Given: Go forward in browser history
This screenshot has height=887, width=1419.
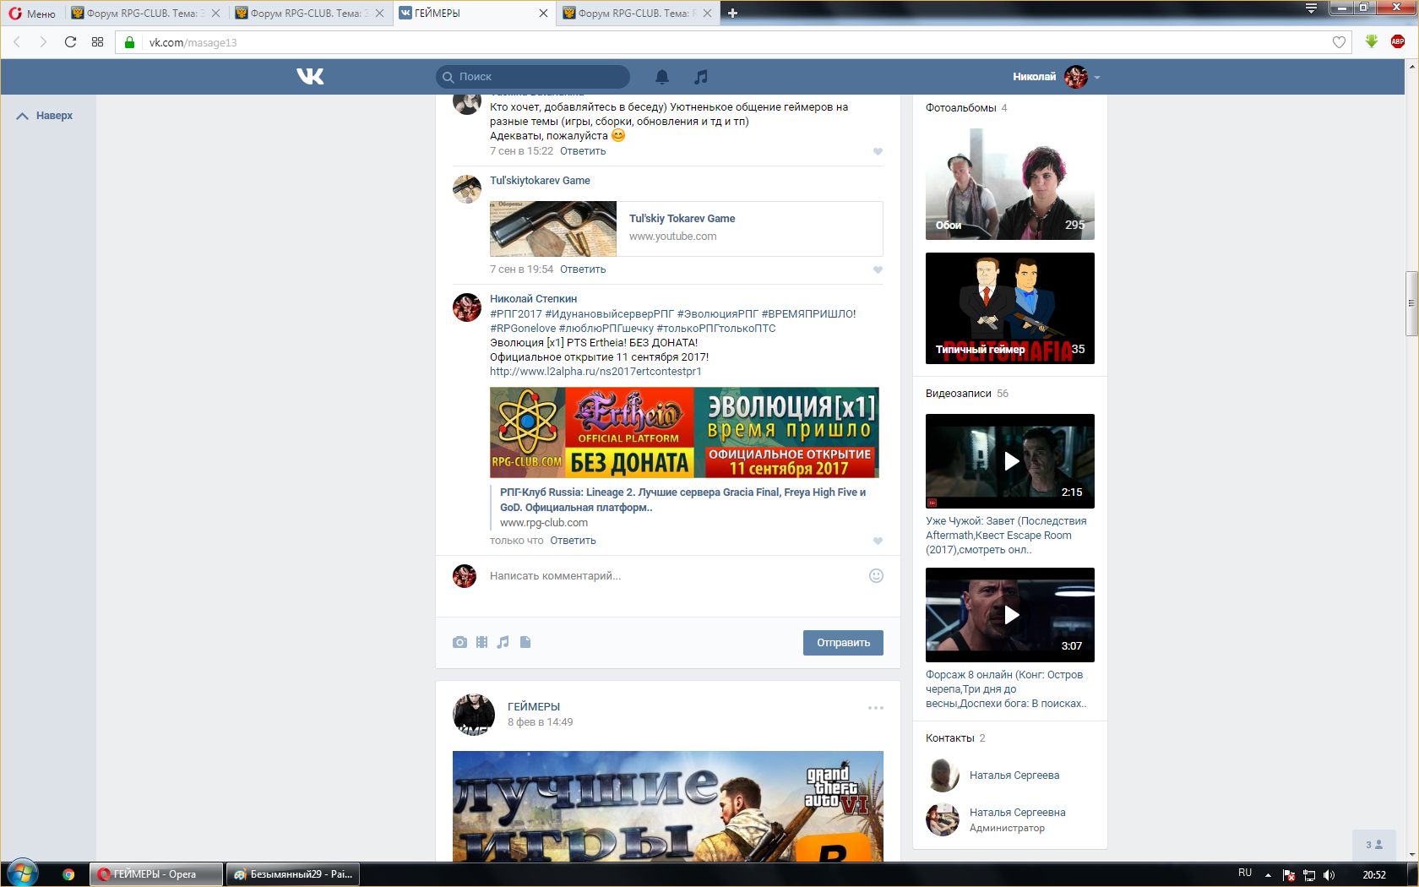Looking at the screenshot, I should 43,42.
